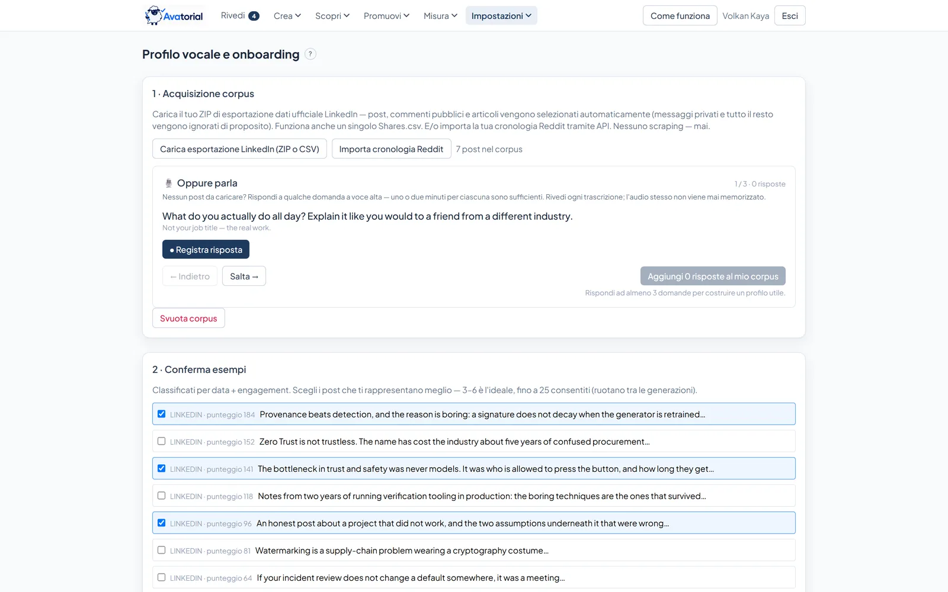
Task: Toggle the An honest post about a project checkbox
Action: click(161, 523)
